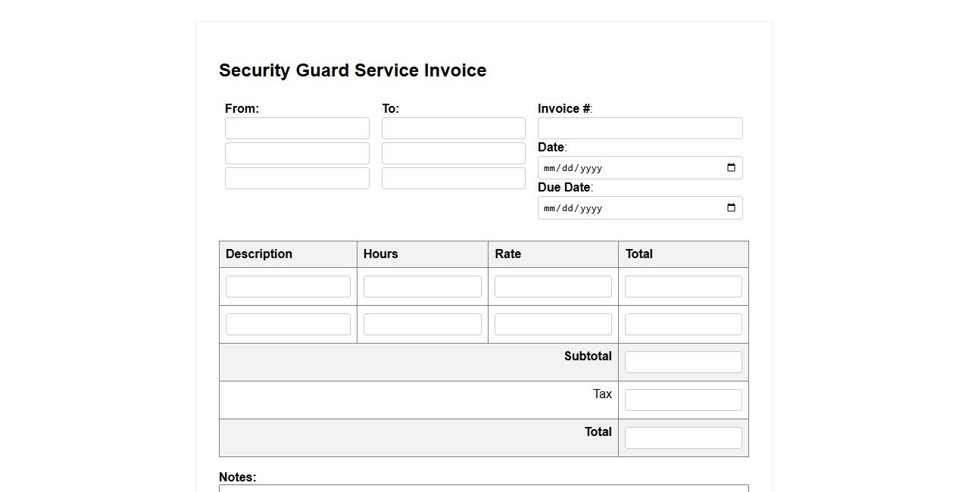Click the third To recipient field
Screen dimensions: 968x492
pyautogui.click(x=453, y=179)
